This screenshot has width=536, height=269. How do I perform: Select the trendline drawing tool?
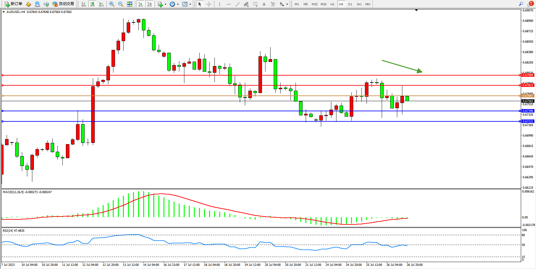click(x=237, y=4)
